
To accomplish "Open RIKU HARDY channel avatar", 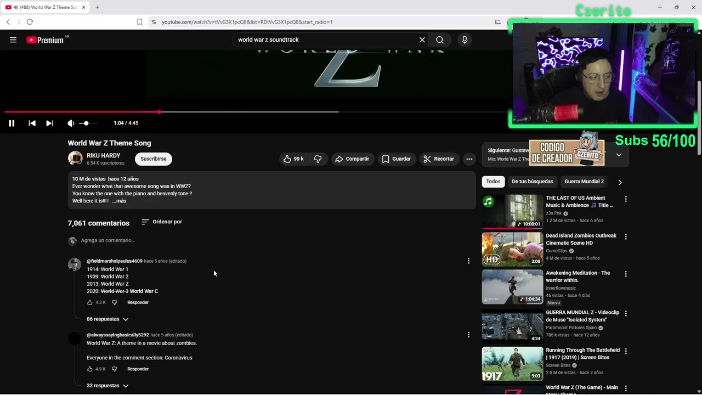I will (75, 159).
